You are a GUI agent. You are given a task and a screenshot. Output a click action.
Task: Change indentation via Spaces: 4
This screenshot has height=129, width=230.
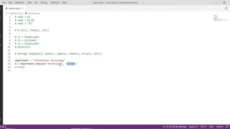(x=193, y=126)
